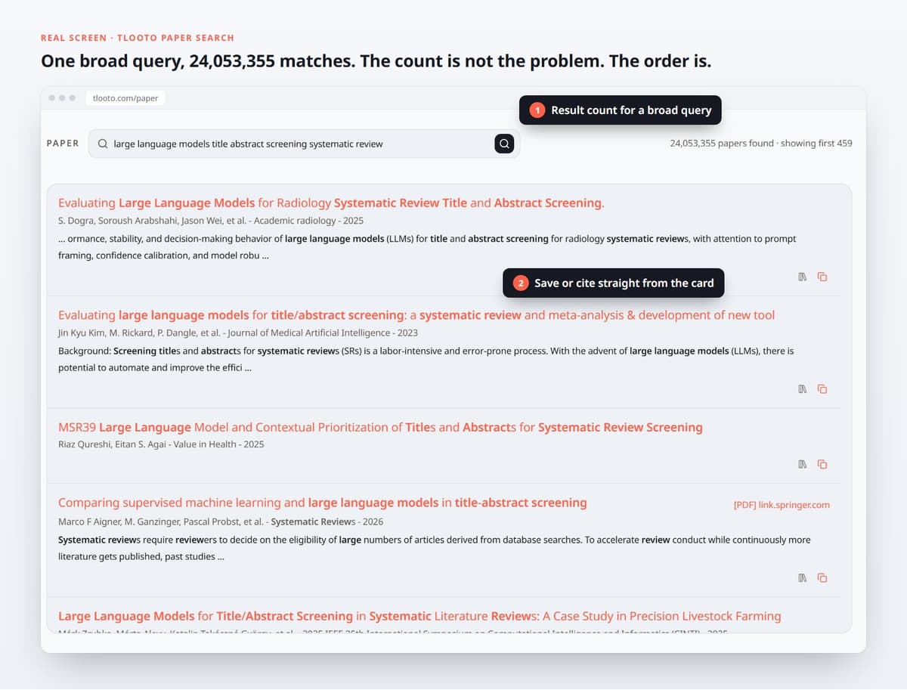
Task: Save the Marco F Aigner paper to library
Action: (803, 578)
